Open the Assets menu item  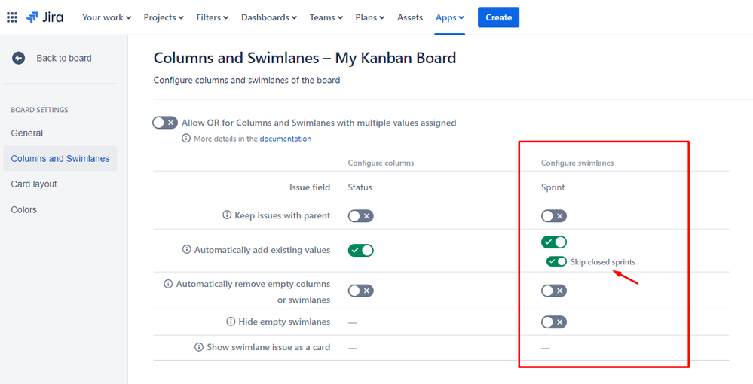tap(410, 17)
